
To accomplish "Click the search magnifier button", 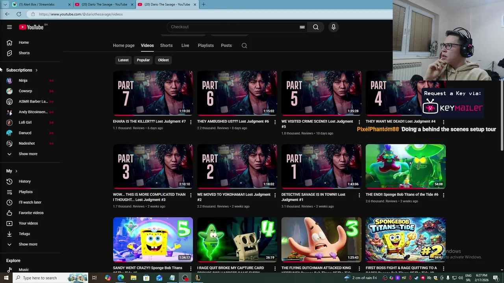I will [x=316, y=27].
